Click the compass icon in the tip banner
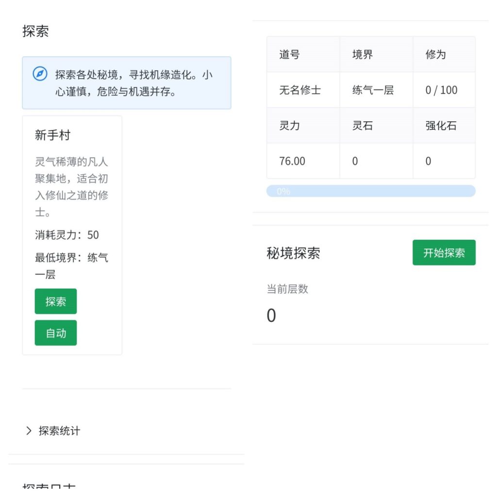 point(40,74)
